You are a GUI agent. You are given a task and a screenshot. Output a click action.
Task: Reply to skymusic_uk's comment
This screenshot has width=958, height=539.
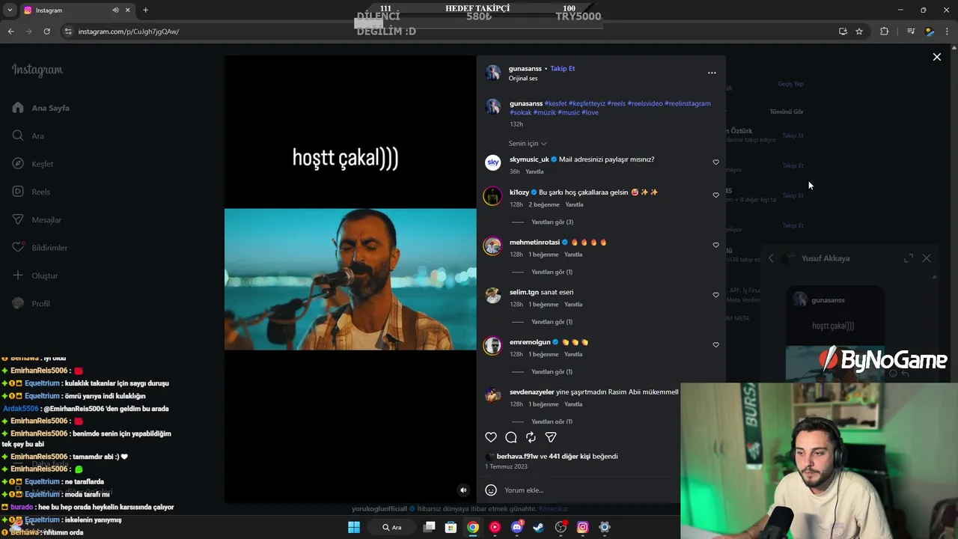point(534,172)
